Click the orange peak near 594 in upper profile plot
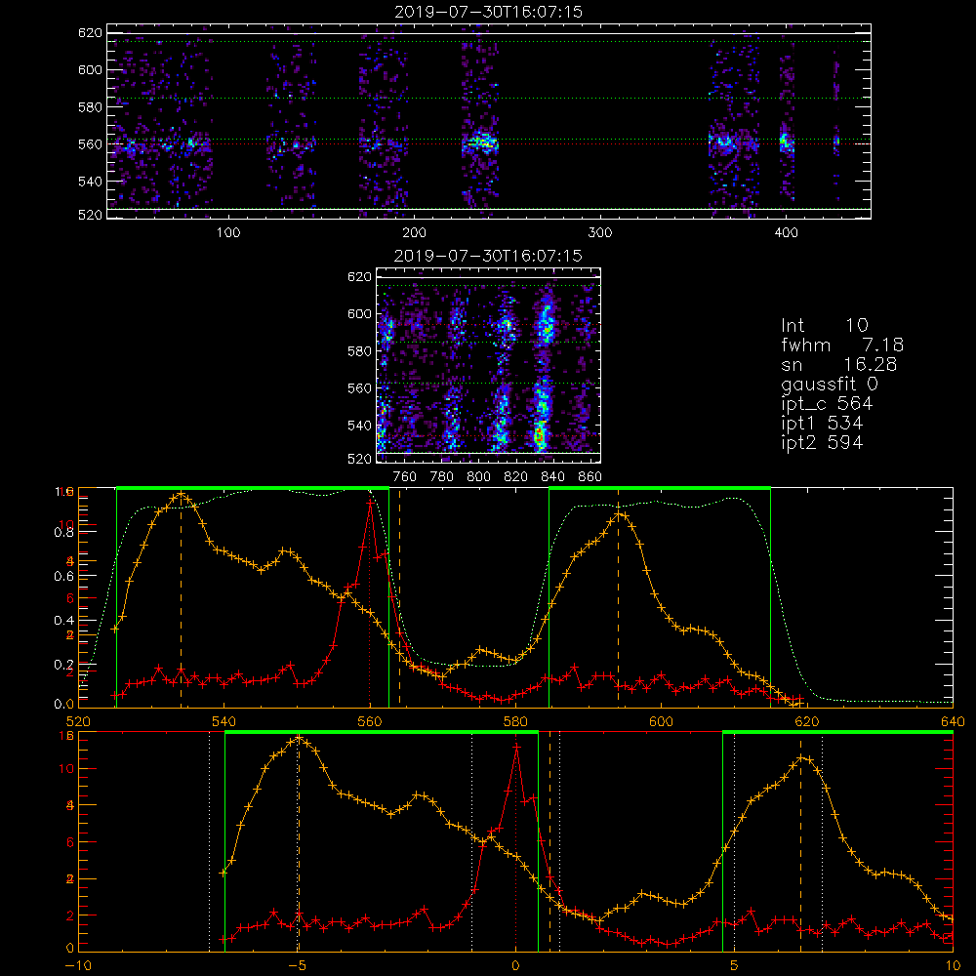 pos(619,514)
